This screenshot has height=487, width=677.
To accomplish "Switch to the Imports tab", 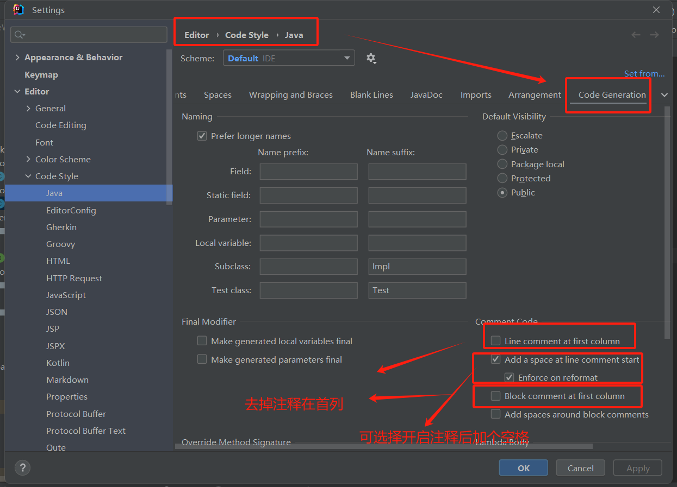I will pyautogui.click(x=476, y=95).
